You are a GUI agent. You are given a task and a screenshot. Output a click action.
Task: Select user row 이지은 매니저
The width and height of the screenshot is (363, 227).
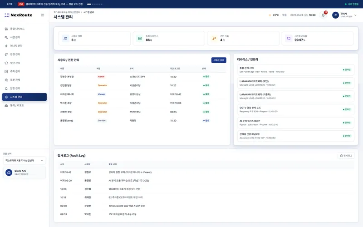tap(142, 94)
